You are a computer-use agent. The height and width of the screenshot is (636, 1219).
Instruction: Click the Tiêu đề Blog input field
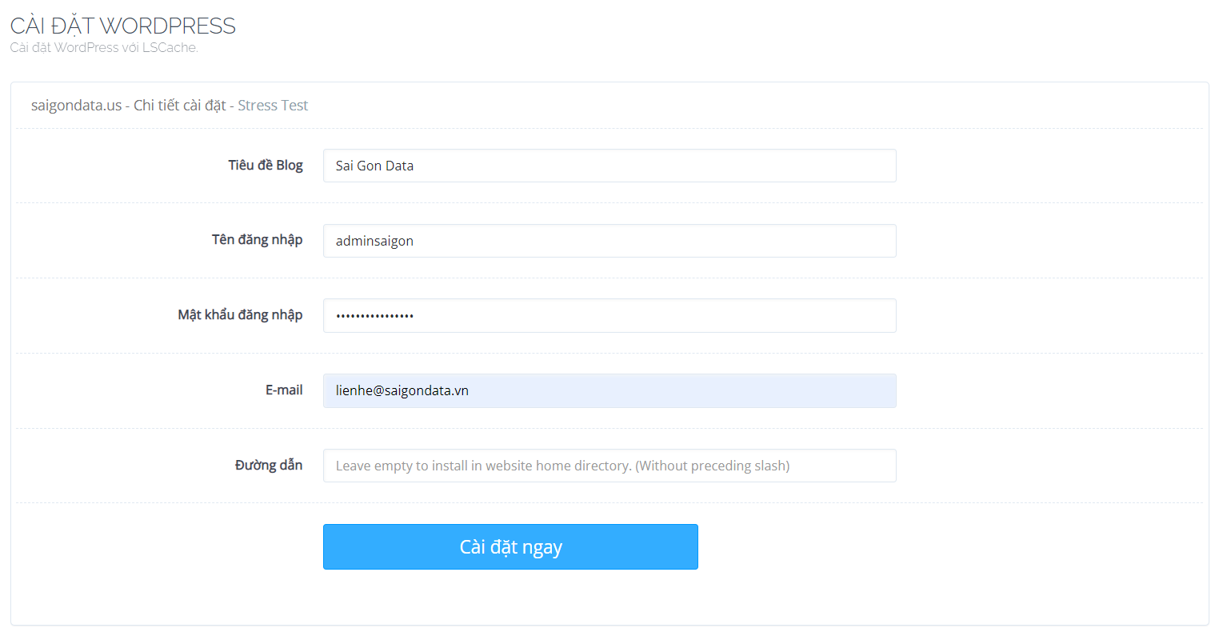tap(609, 166)
